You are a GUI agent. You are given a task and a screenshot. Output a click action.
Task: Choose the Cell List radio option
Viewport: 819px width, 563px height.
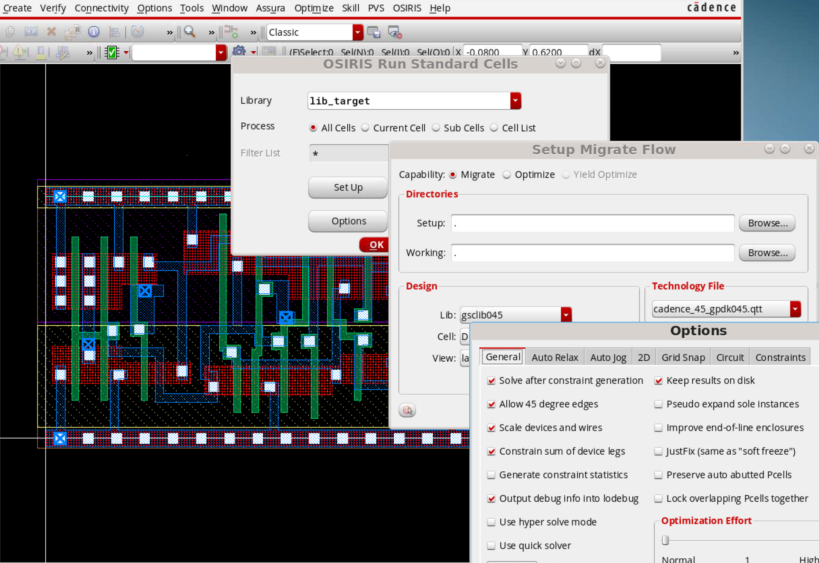point(494,128)
